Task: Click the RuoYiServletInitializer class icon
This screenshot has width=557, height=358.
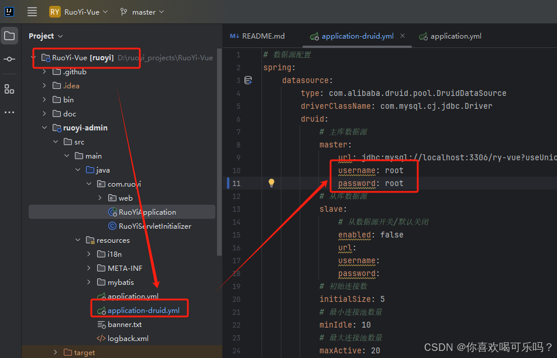Action: (x=112, y=226)
